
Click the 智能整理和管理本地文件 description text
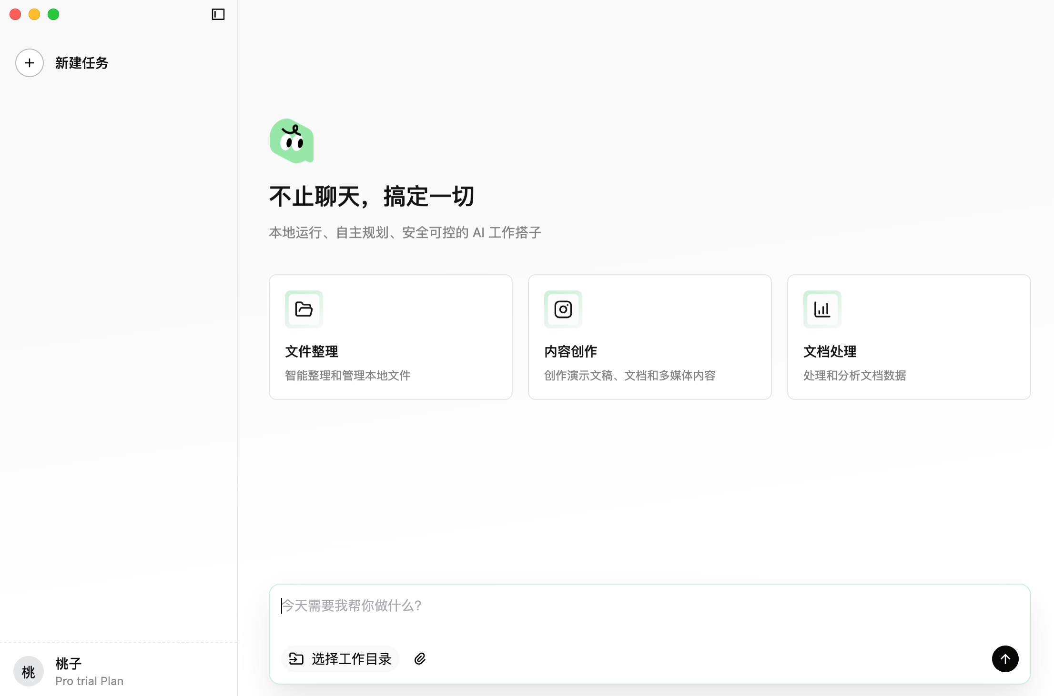(347, 375)
